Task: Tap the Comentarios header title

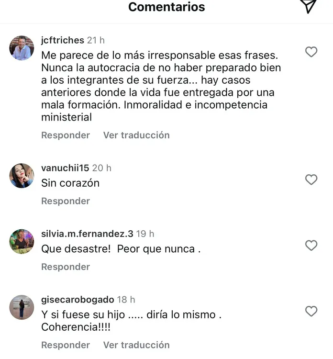Action: (x=166, y=7)
